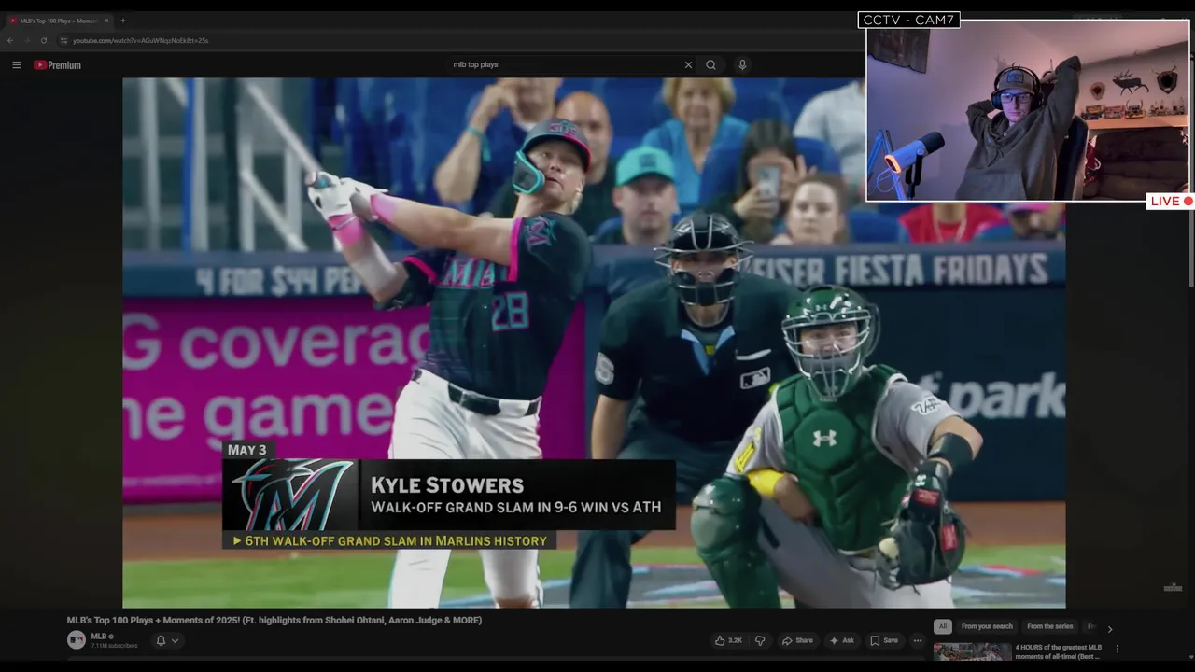The height and width of the screenshot is (672, 1195).
Task: Show more chips with the right arrow
Action: 1109,628
